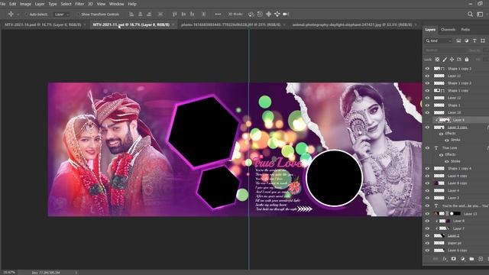Open the Window menu

117,4
